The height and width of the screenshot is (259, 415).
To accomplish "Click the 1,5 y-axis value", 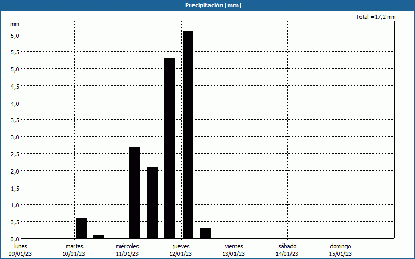I will click(x=15, y=189).
